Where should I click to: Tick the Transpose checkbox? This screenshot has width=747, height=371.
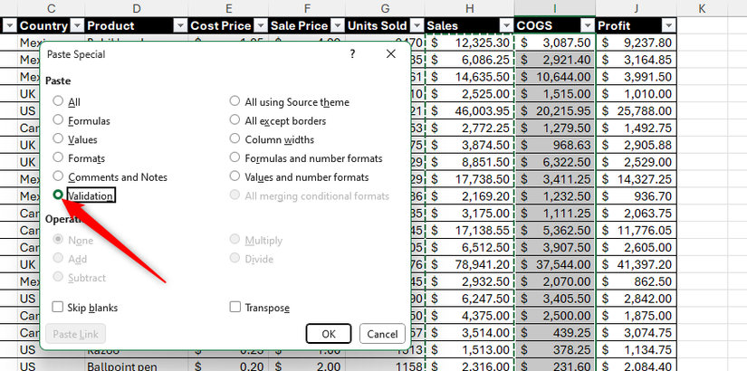point(235,307)
